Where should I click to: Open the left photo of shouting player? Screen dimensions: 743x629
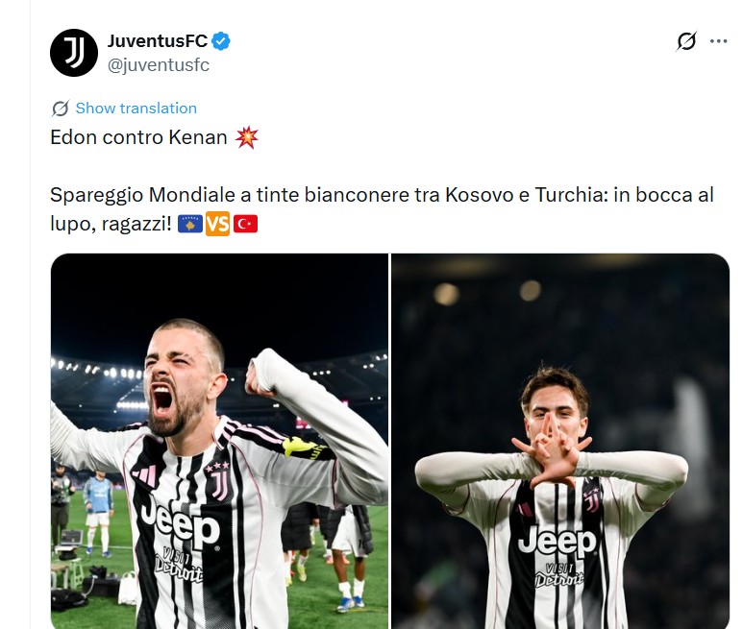(219, 441)
